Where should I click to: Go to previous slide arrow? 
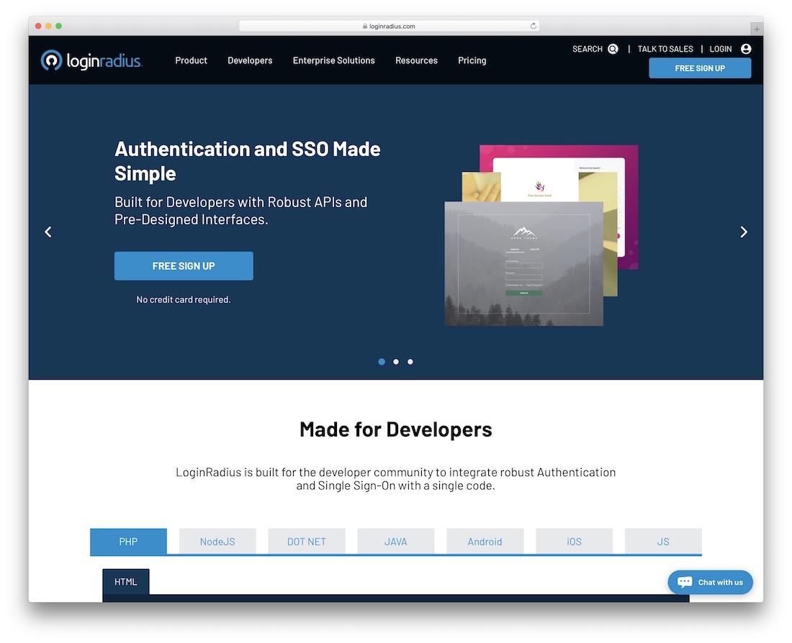(x=48, y=232)
